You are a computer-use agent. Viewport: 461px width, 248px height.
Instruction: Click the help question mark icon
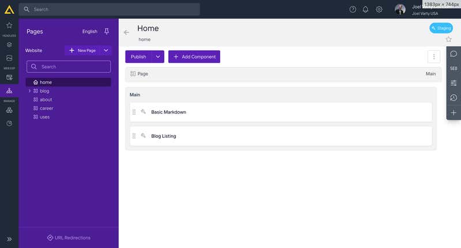coord(353,9)
